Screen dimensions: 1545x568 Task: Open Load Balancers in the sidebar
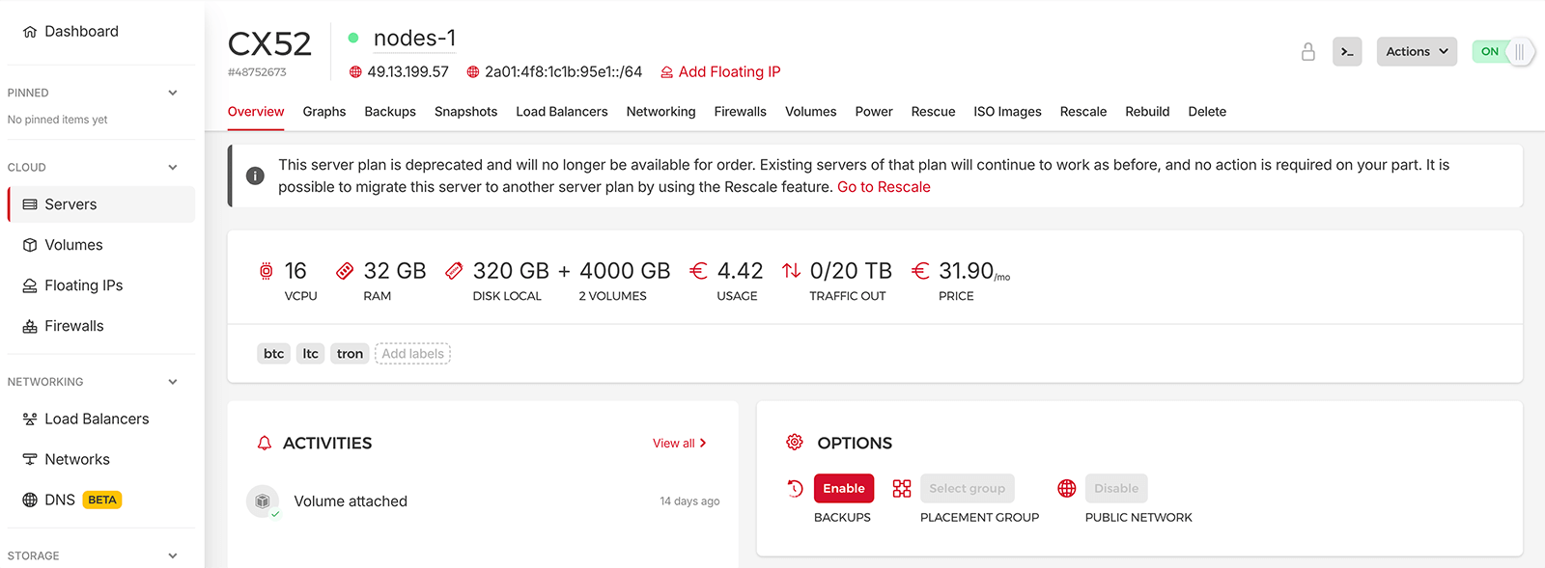pos(97,419)
